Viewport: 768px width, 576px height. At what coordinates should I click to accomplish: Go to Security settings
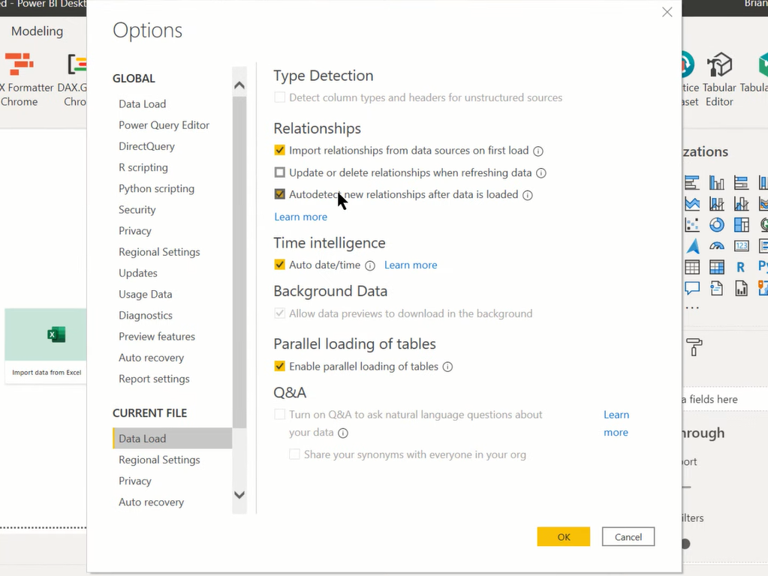137,209
